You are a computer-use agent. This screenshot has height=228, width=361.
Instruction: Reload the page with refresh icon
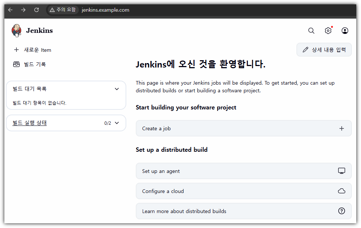(x=37, y=10)
